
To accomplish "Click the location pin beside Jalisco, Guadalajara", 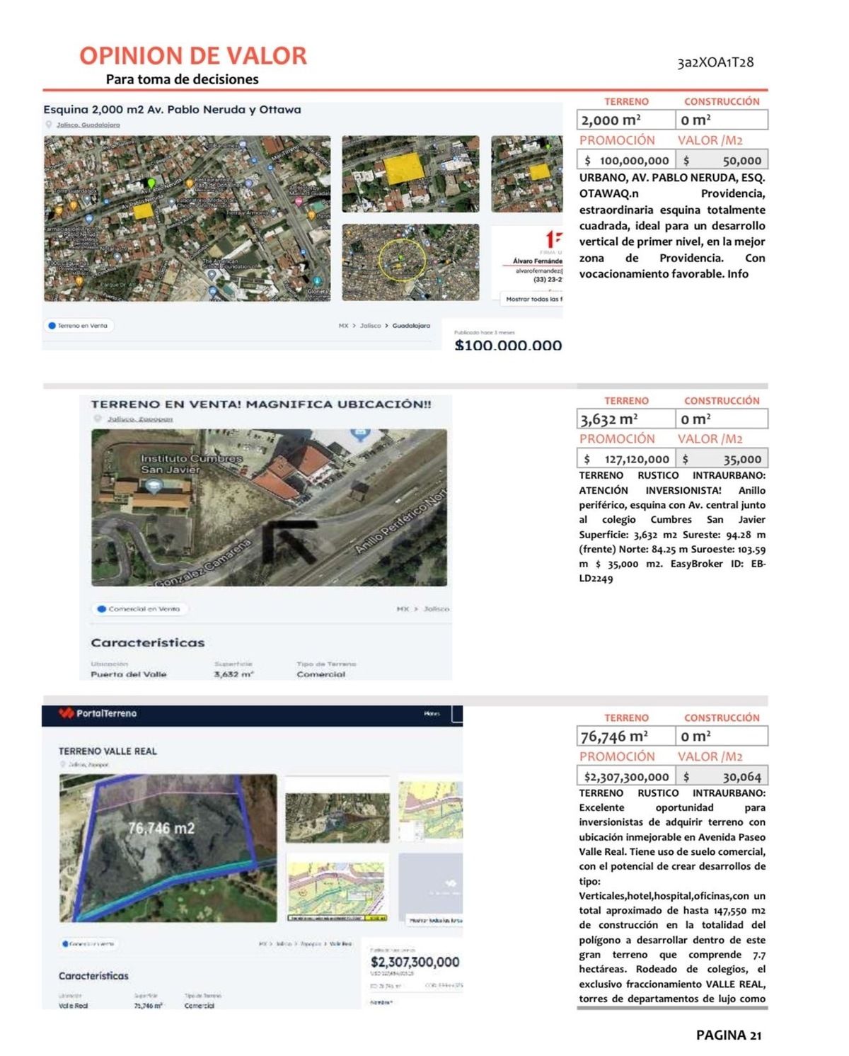I will 49,125.
